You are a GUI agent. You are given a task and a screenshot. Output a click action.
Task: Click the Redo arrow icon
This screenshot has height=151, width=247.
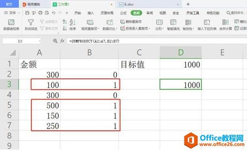pyautogui.click(x=60, y=13)
